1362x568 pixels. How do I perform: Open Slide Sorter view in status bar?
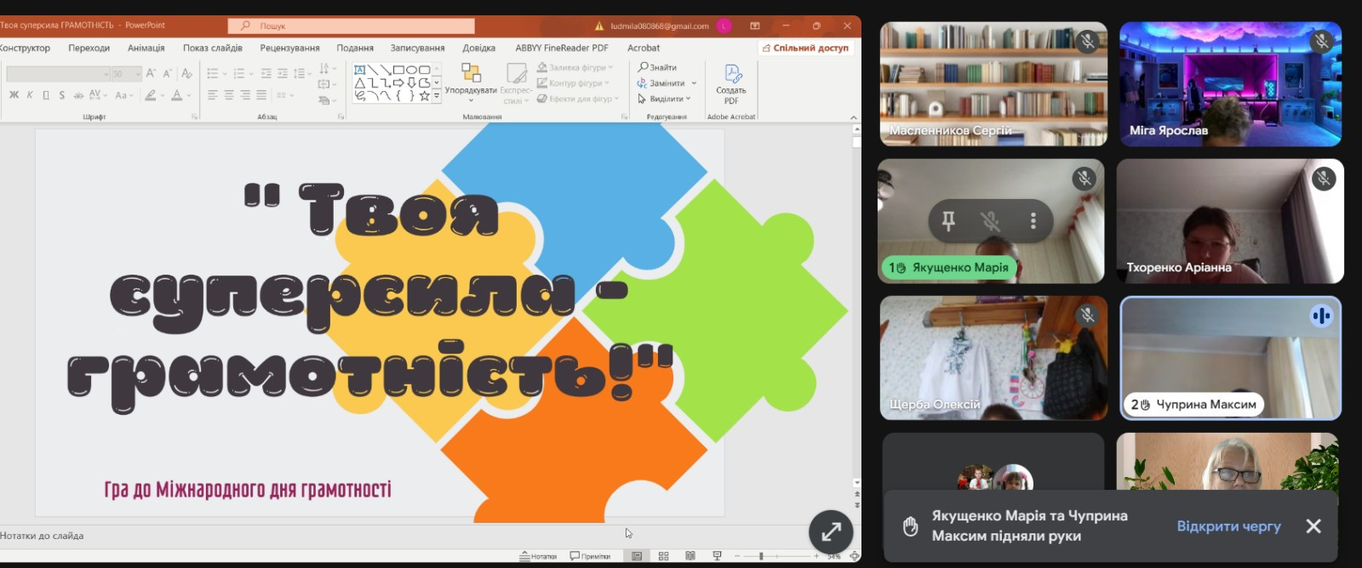663,556
